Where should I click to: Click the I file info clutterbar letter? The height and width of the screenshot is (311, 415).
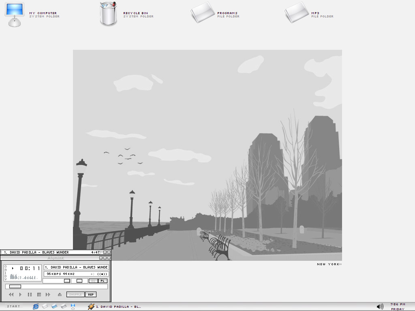point(6,273)
